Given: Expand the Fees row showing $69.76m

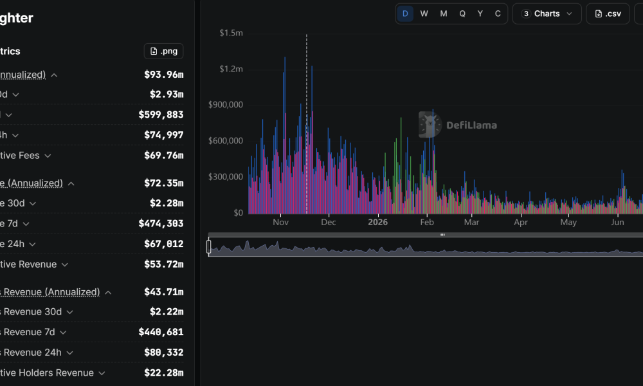Looking at the screenshot, I should [x=48, y=156].
